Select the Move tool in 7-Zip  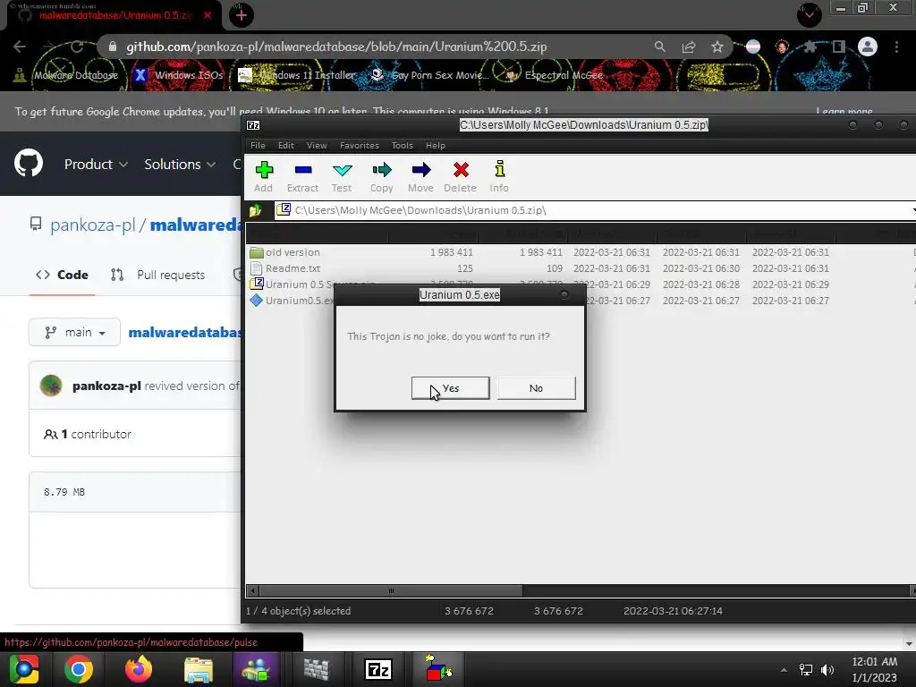(x=420, y=176)
